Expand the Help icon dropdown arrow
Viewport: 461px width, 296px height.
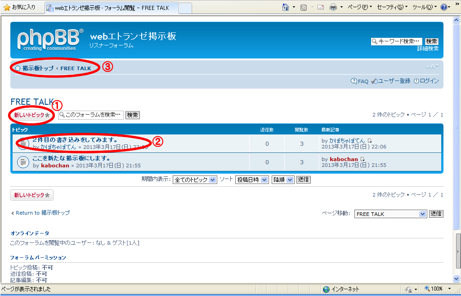[449, 7]
